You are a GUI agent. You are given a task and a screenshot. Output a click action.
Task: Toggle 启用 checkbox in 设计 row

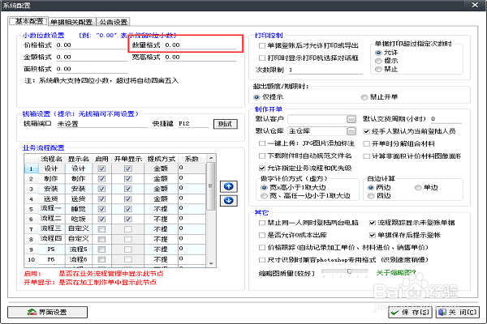click(x=101, y=168)
